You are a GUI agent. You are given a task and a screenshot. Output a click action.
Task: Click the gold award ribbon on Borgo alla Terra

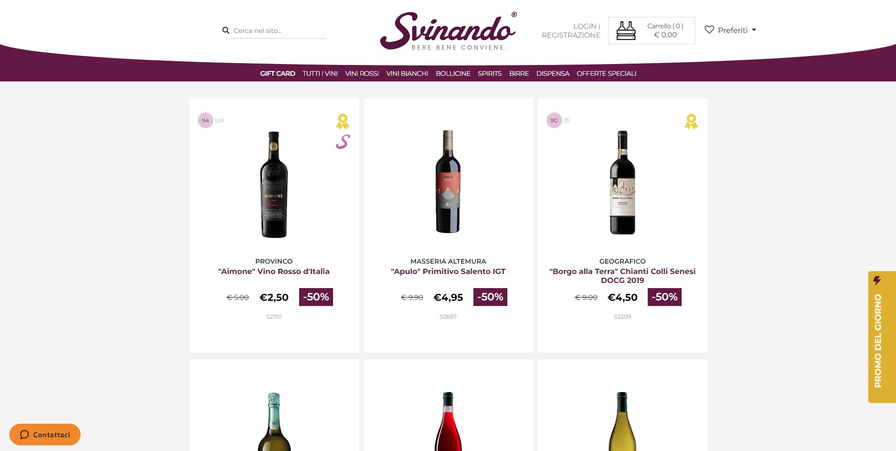691,121
